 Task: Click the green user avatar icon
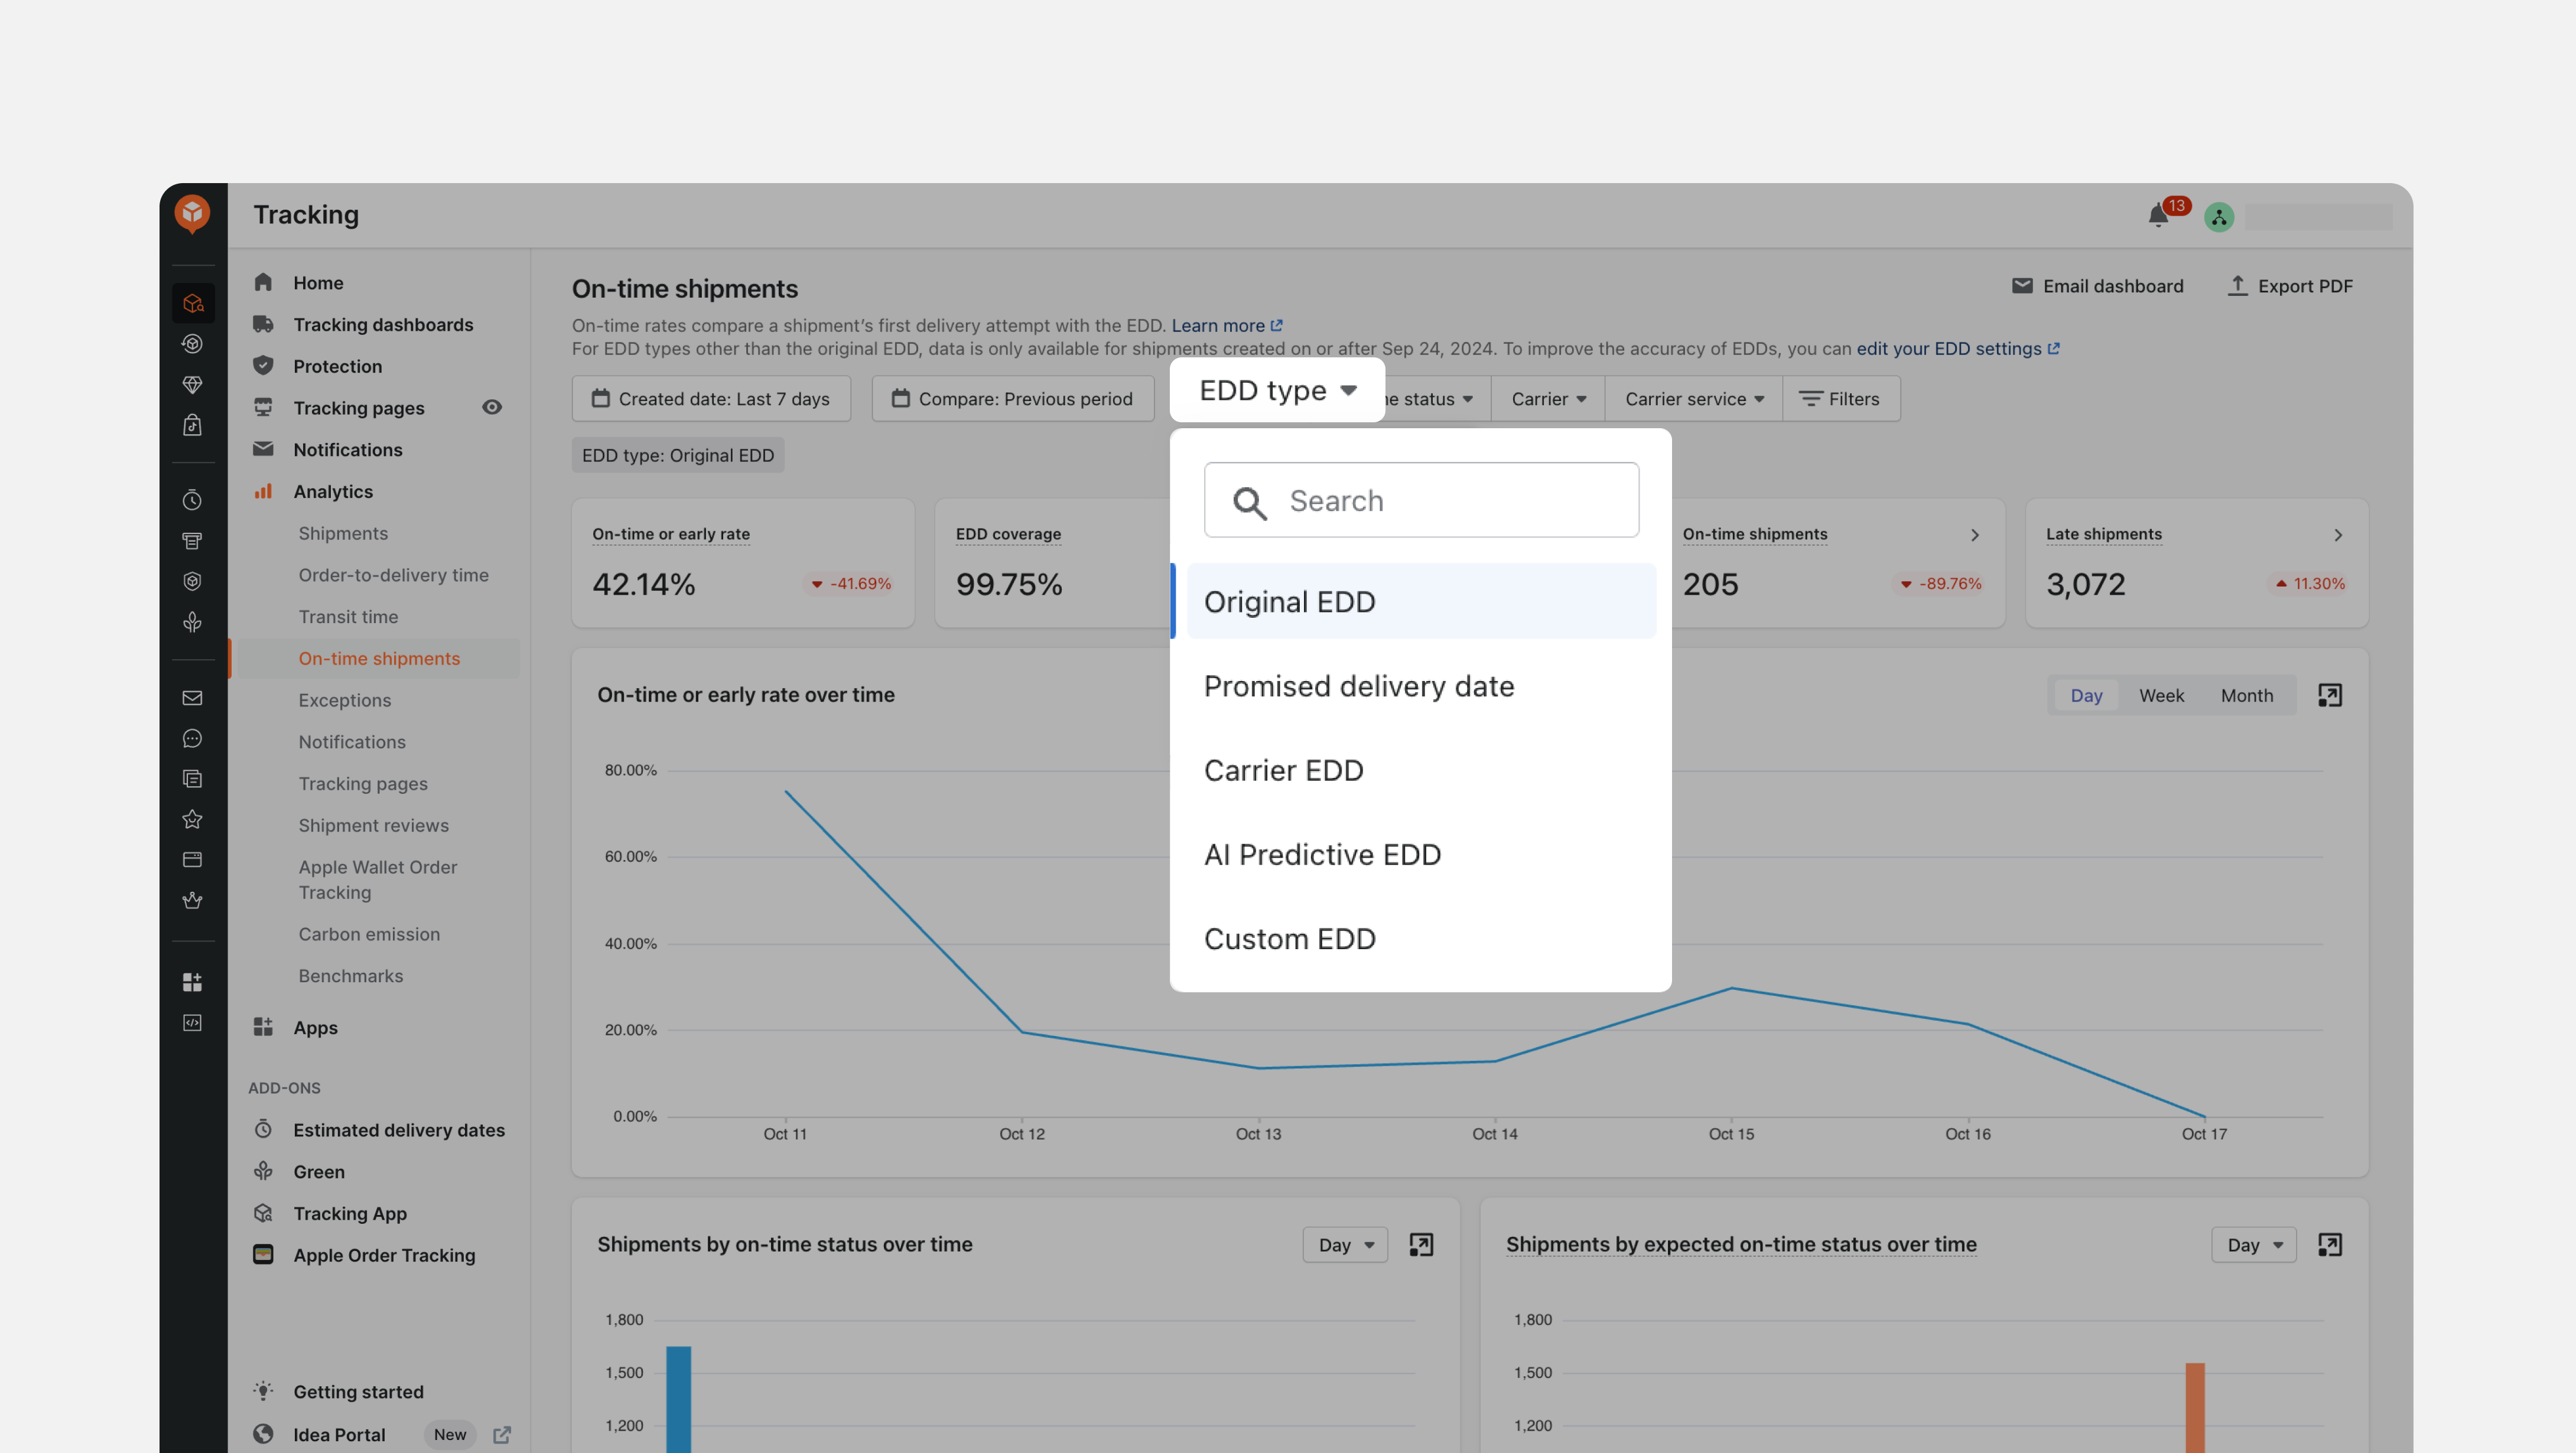point(2219,217)
